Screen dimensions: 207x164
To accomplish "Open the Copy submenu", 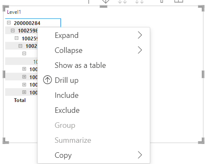I will coord(94,155).
